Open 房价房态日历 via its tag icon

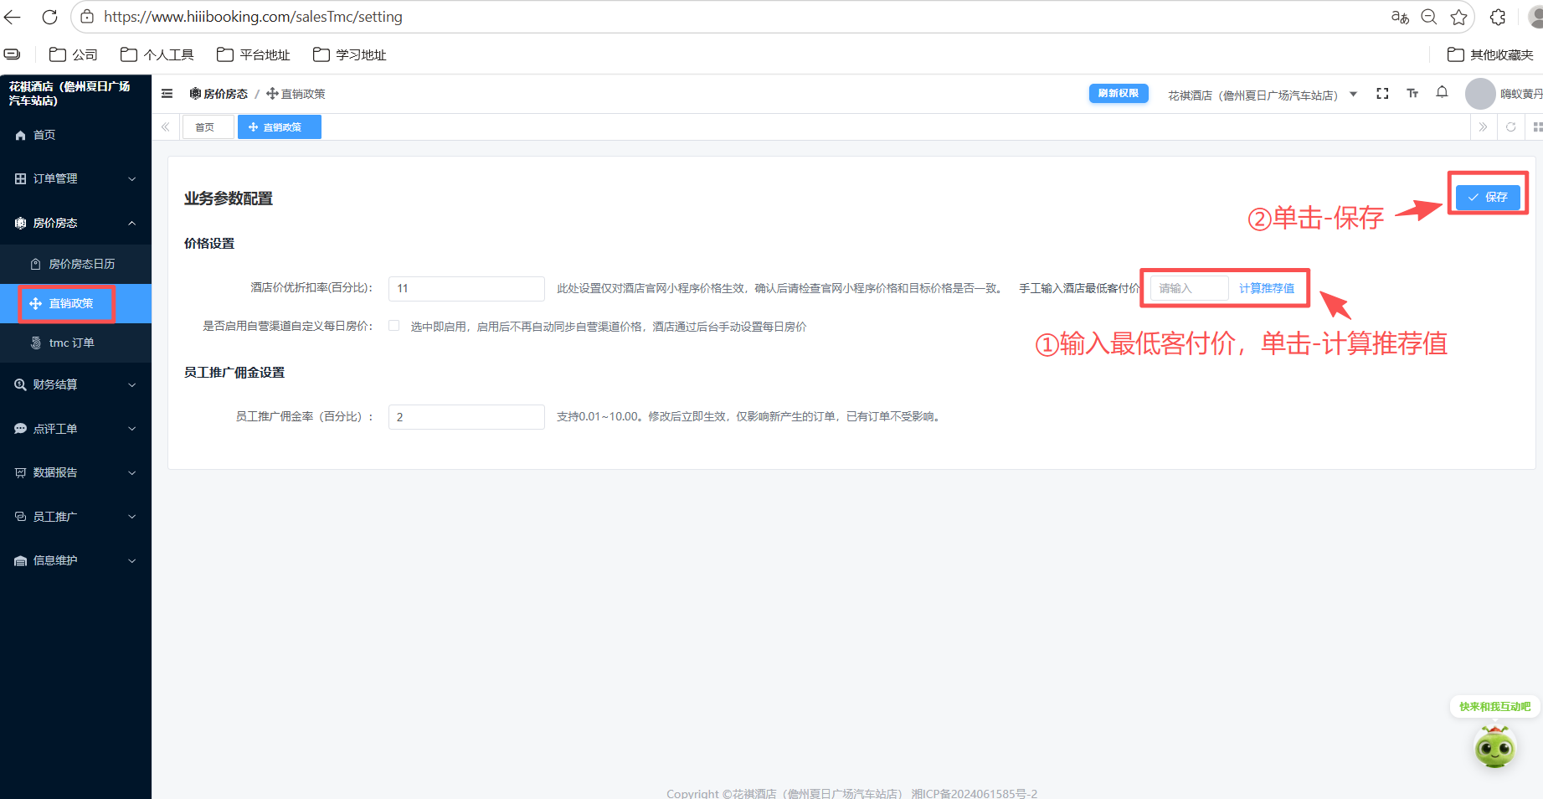pyautogui.click(x=35, y=264)
